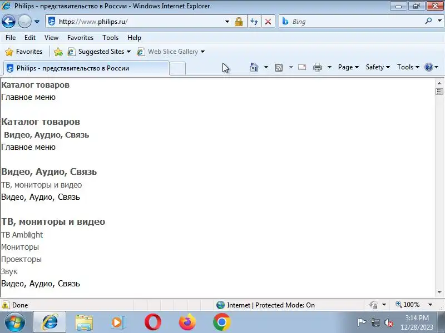
Task: Launch Chrome from taskbar
Action: click(x=221, y=322)
